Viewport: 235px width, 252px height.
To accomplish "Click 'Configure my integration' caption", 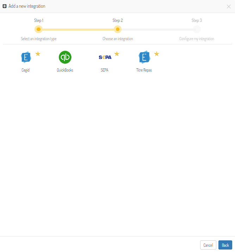I will 197,39.
